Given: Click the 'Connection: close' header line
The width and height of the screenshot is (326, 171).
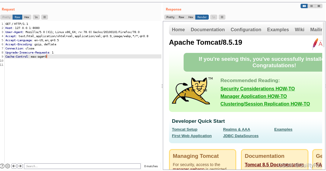Looking at the screenshot, I should pyautogui.click(x=20, y=49).
